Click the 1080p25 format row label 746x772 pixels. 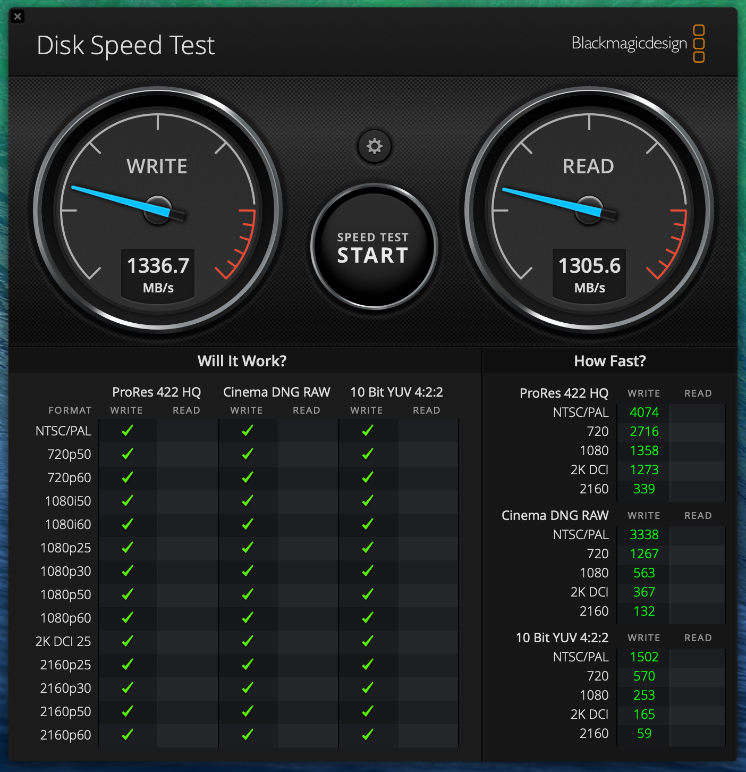click(66, 548)
